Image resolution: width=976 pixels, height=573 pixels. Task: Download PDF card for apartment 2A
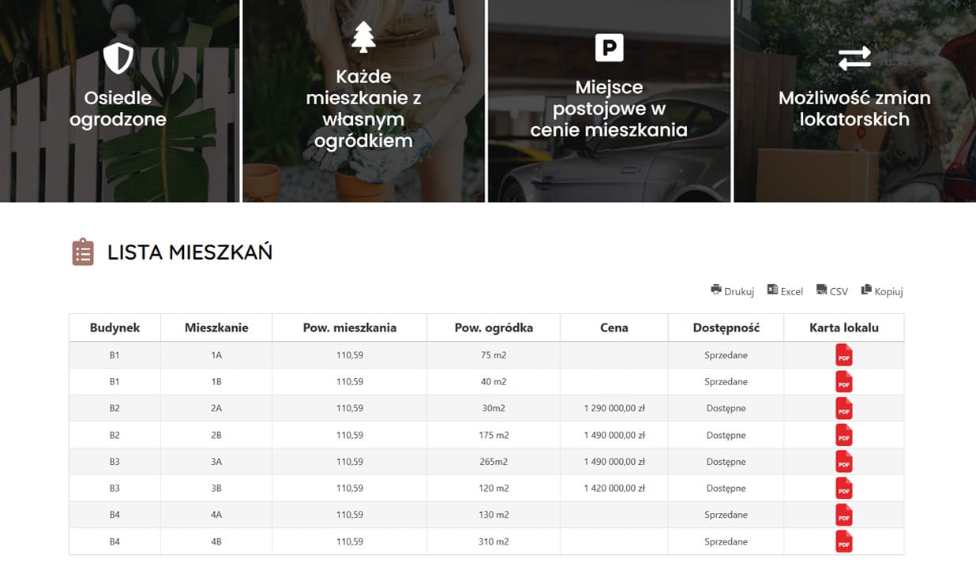point(843,409)
